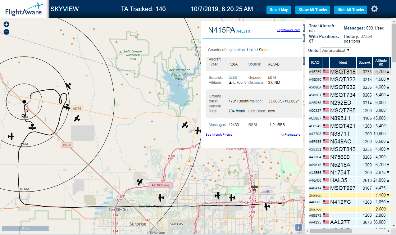Open See Aircraft Photos link
Screen dimensions: 396x235
219,135
